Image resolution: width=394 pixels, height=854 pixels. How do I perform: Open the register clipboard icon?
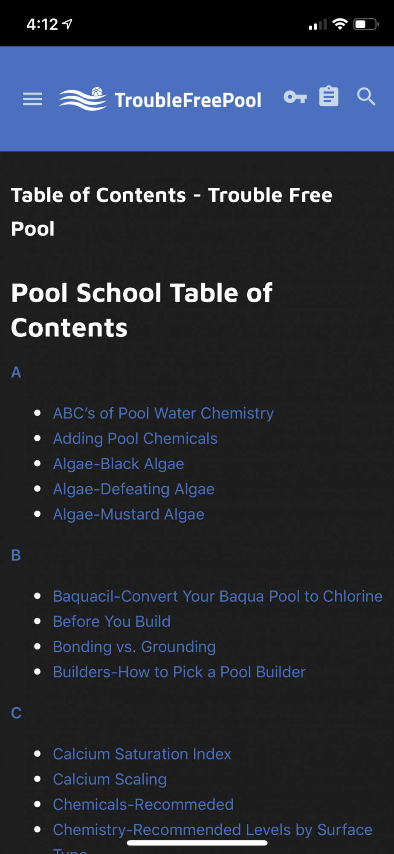[x=329, y=96]
